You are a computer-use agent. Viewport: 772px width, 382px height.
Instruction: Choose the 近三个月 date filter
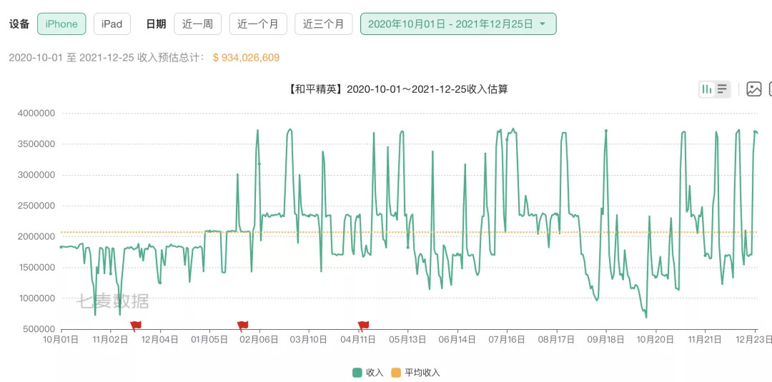323,24
